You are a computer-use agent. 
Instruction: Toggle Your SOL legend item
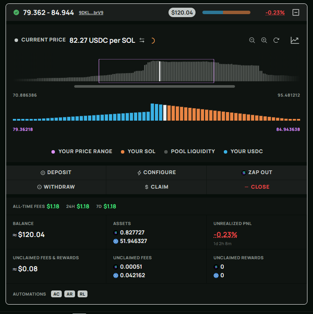coord(138,151)
